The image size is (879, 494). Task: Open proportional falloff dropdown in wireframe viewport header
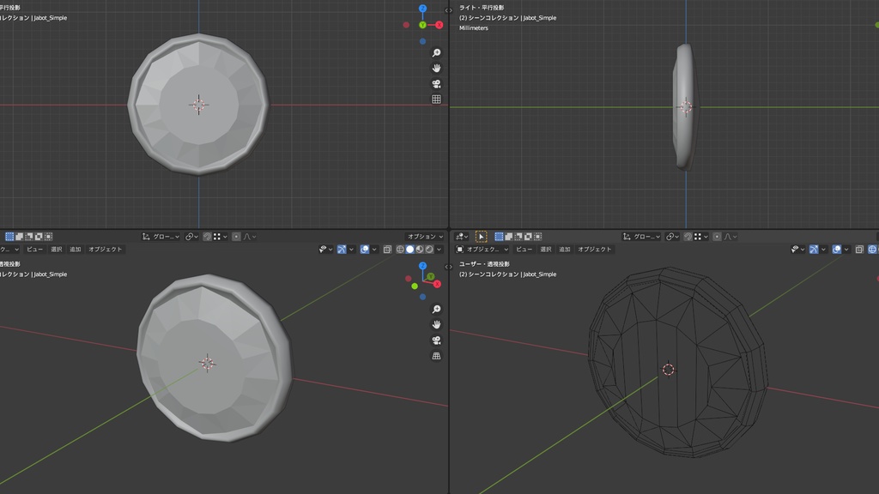[x=730, y=237]
